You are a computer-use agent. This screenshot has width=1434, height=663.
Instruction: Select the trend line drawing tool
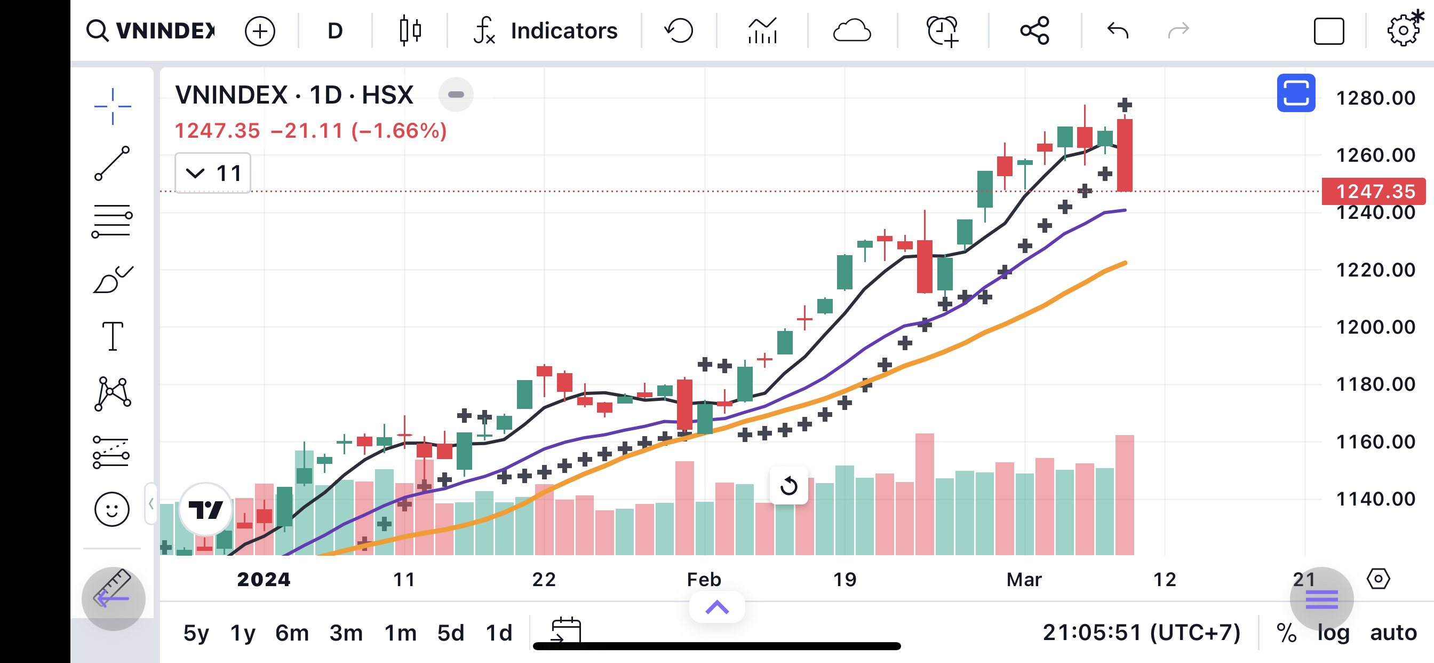[112, 164]
